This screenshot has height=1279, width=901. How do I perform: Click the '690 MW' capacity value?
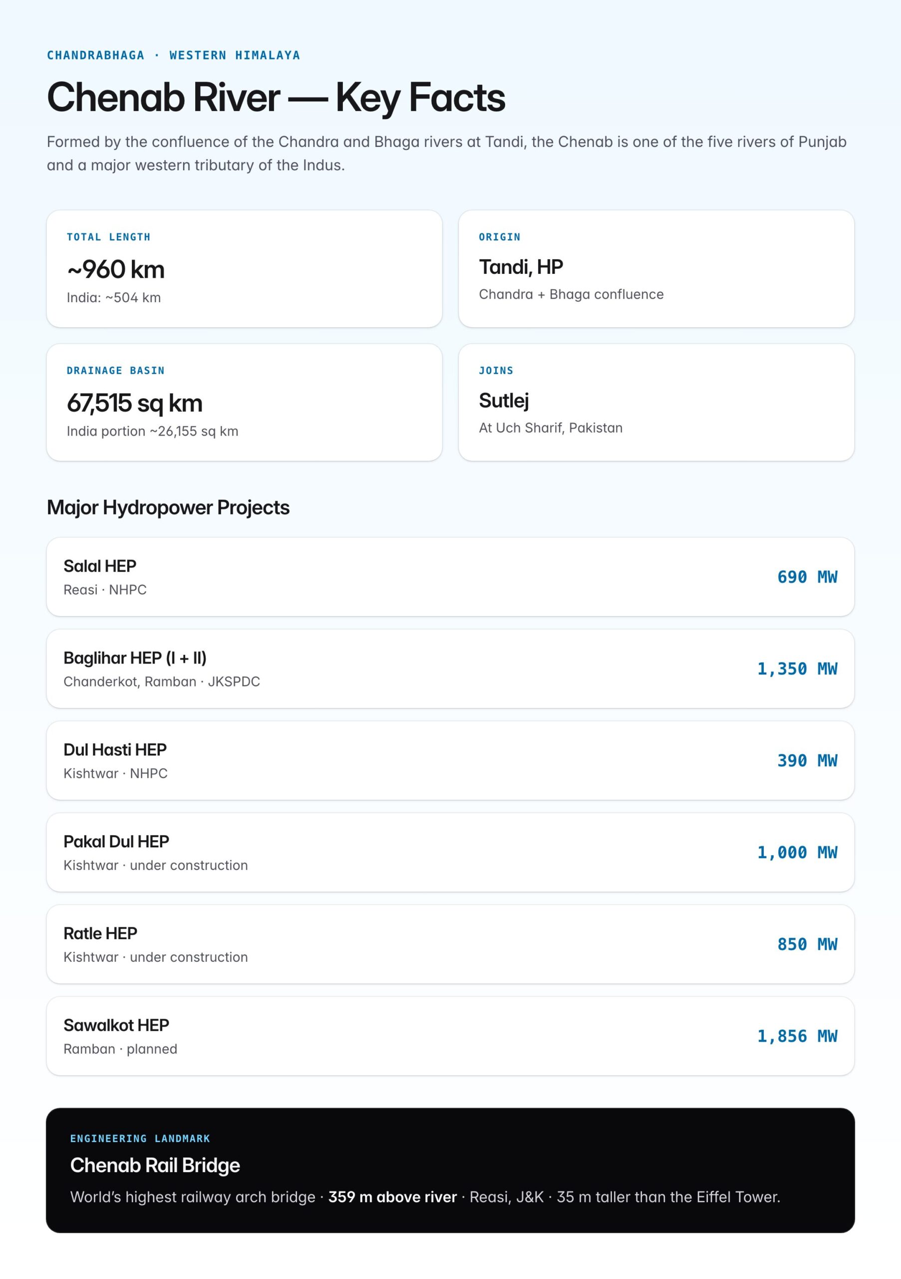[x=807, y=577]
